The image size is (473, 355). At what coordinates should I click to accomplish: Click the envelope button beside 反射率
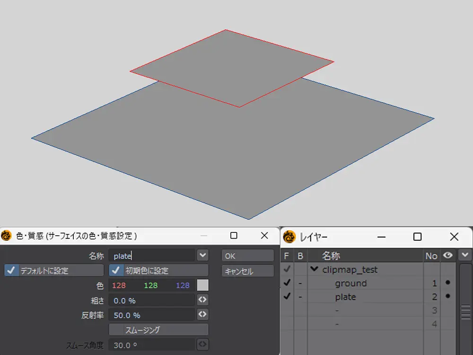202,315
